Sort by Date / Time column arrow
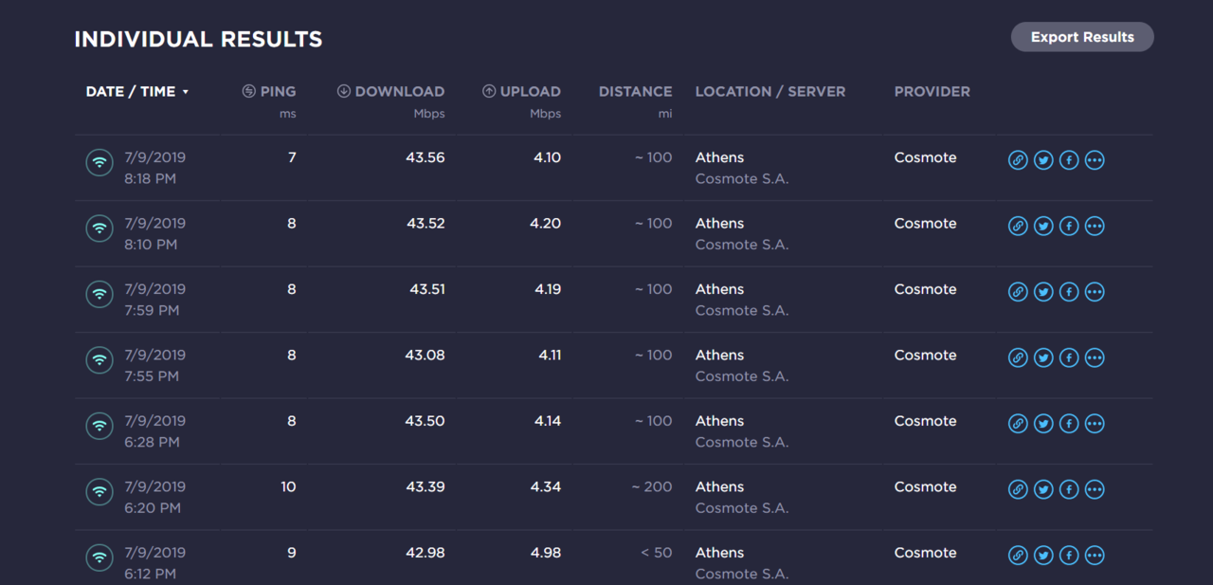The image size is (1213, 585). click(x=186, y=92)
